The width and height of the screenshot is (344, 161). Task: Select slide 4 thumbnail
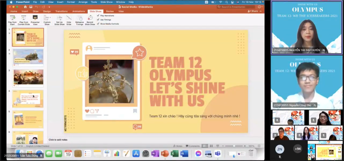(28, 99)
